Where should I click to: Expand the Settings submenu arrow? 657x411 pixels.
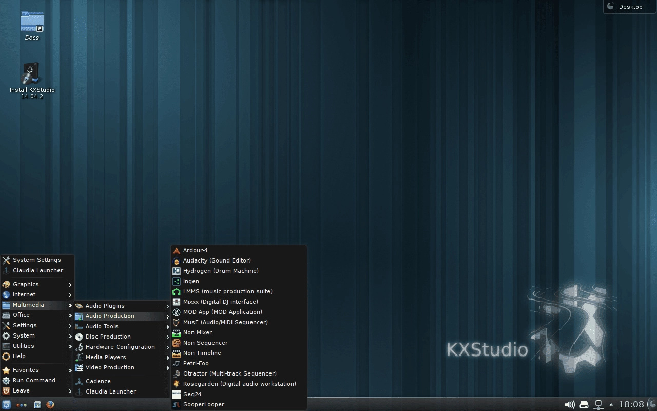pyautogui.click(x=70, y=326)
